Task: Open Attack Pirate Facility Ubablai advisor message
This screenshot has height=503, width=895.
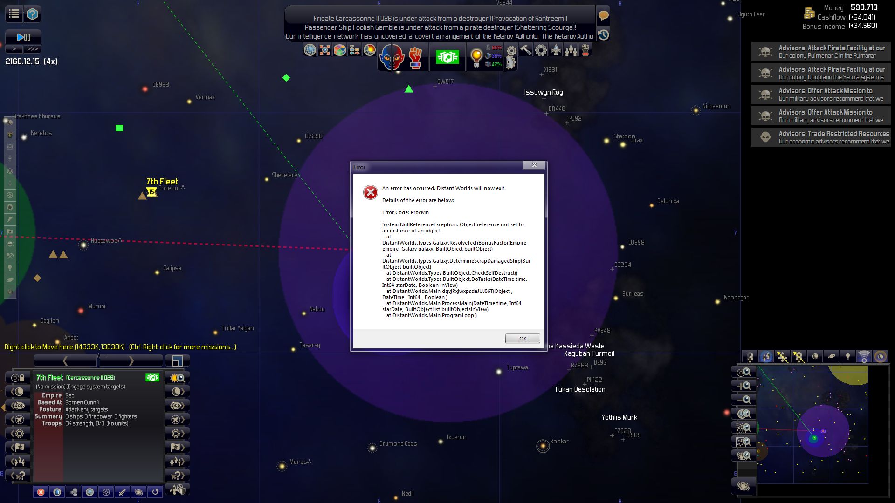Action: [x=821, y=73]
